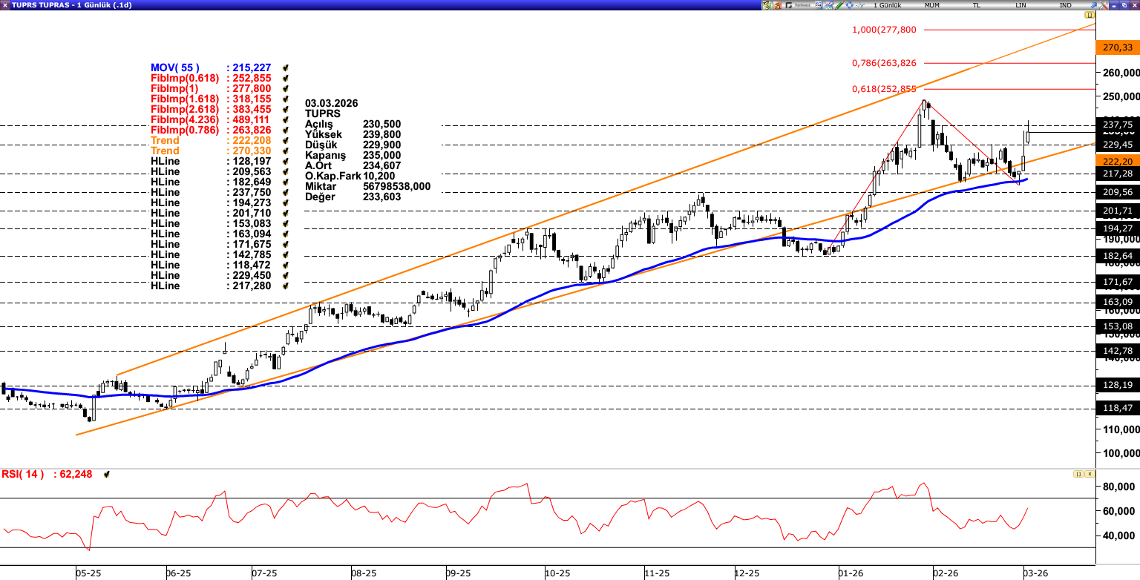Open the 1 Günlük period dropdown

(x=887, y=5)
